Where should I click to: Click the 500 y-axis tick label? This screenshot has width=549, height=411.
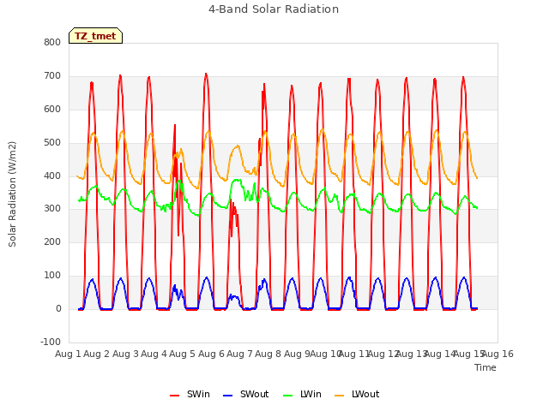pyautogui.click(x=52, y=143)
